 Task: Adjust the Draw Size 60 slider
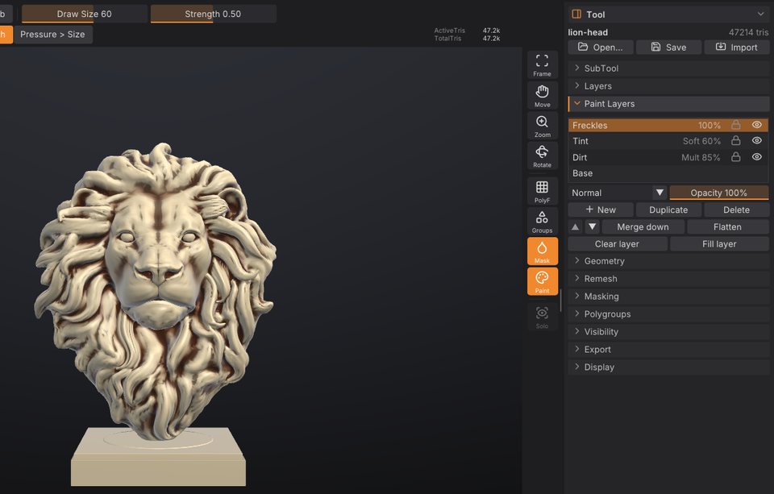pos(85,14)
